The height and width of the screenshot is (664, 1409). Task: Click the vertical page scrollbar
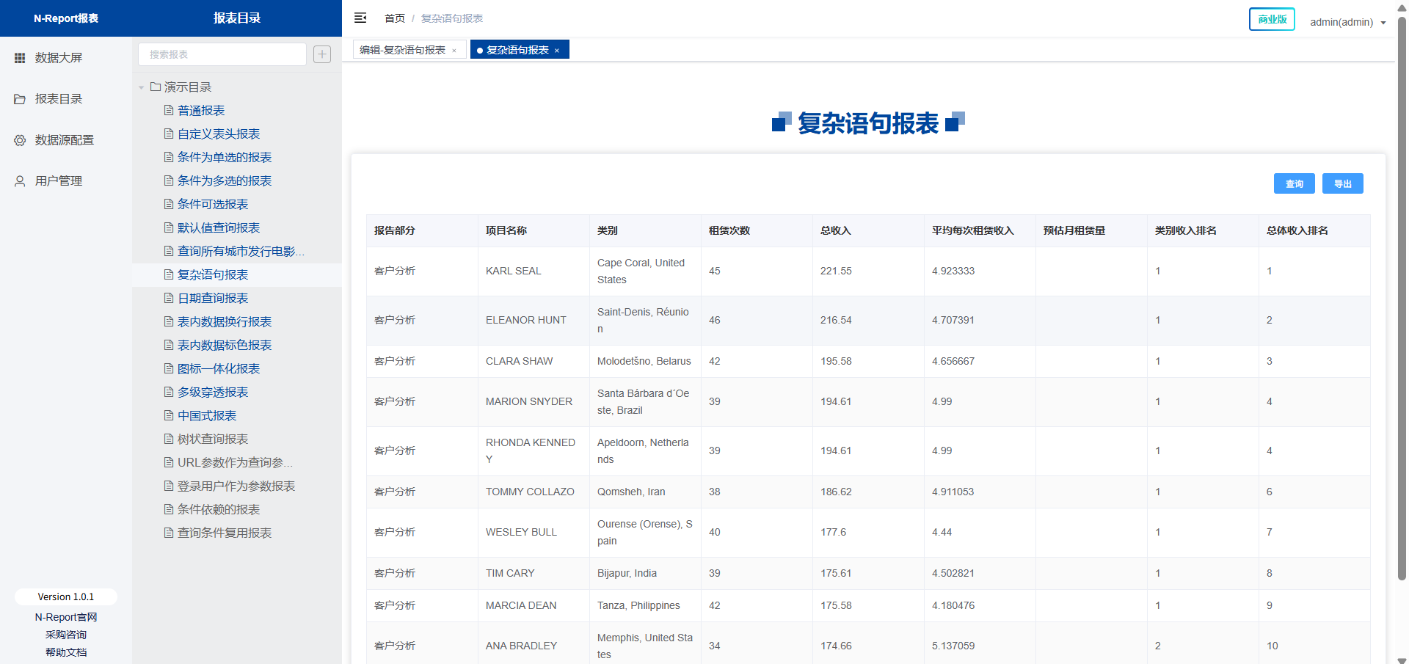[1402, 293]
